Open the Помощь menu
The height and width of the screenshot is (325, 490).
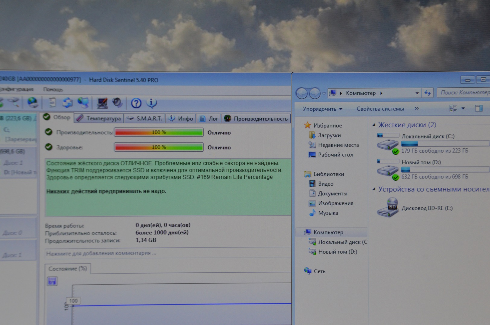(x=53, y=89)
